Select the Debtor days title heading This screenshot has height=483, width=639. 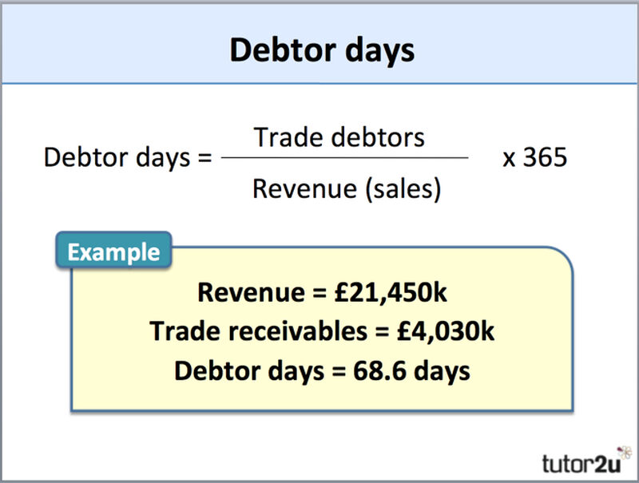pyautogui.click(x=322, y=49)
